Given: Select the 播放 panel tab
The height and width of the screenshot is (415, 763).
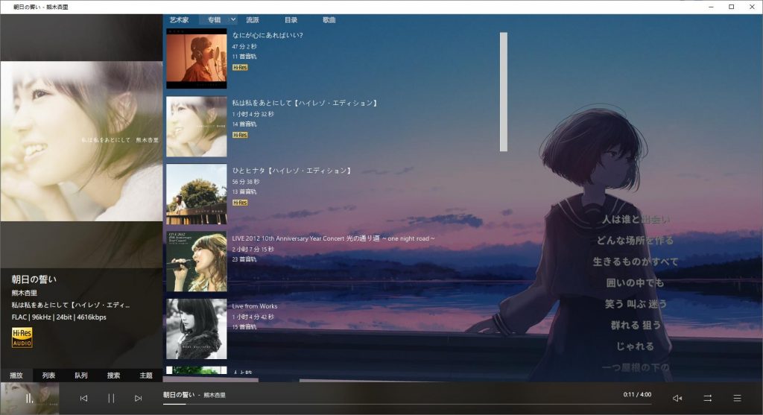Looking at the screenshot, I should [16, 375].
